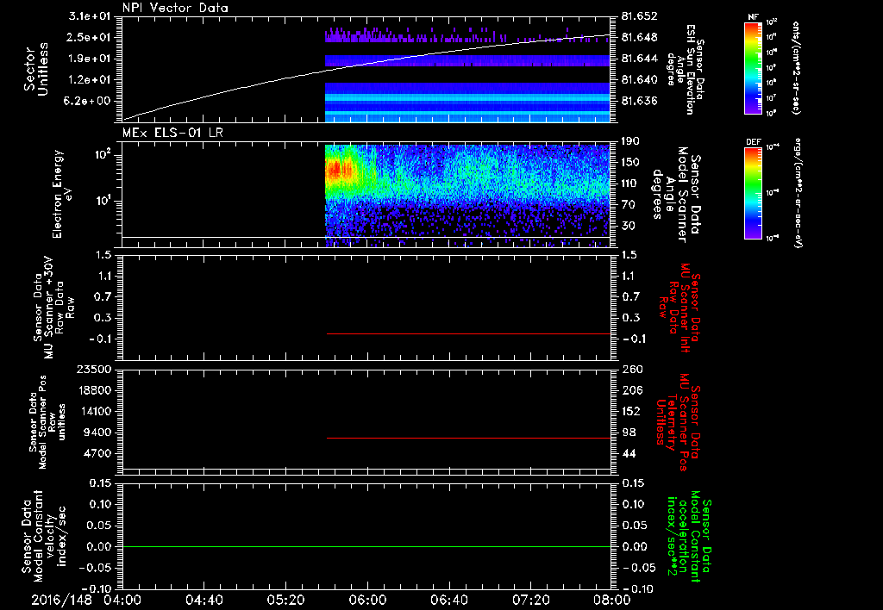This screenshot has width=883, height=610.
Task: Click the 08:00 time axis label
Action: click(612, 600)
